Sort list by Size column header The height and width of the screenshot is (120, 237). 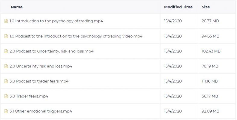(206, 7)
